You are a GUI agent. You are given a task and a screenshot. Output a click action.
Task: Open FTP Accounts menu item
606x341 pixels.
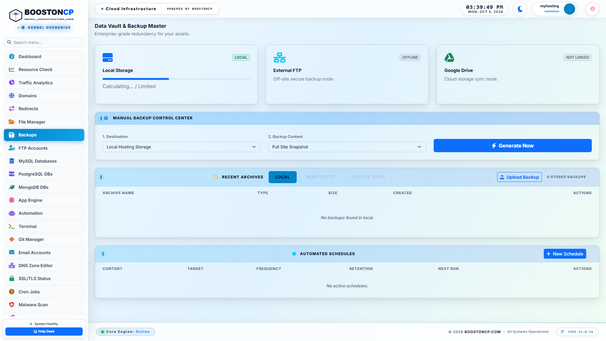point(44,148)
